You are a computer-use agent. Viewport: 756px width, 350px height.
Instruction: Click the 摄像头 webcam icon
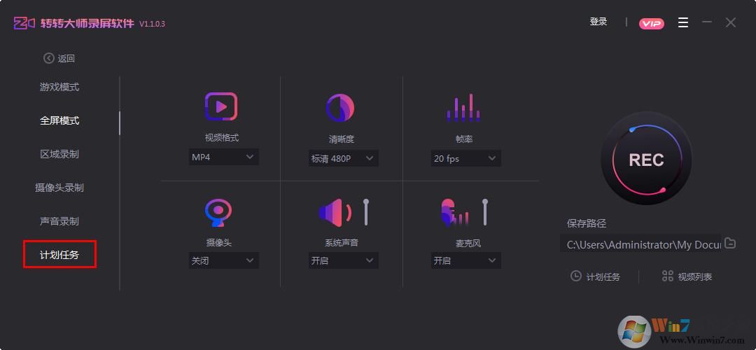(218, 213)
